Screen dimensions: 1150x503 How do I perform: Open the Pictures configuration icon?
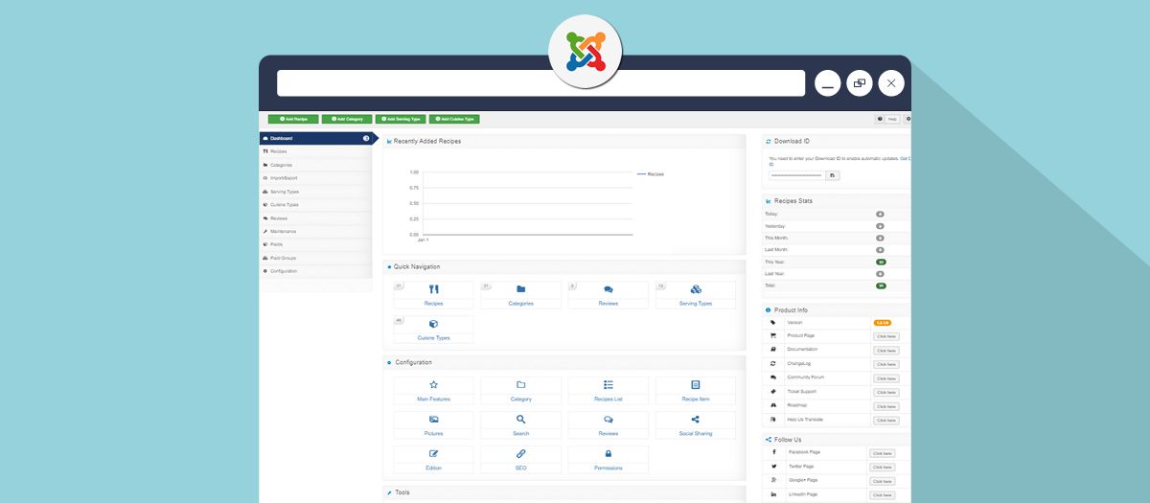(x=433, y=420)
